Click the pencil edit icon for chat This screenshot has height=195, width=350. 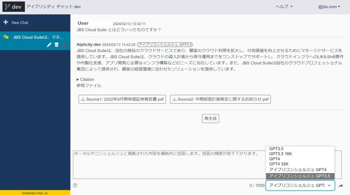[x=49, y=45]
